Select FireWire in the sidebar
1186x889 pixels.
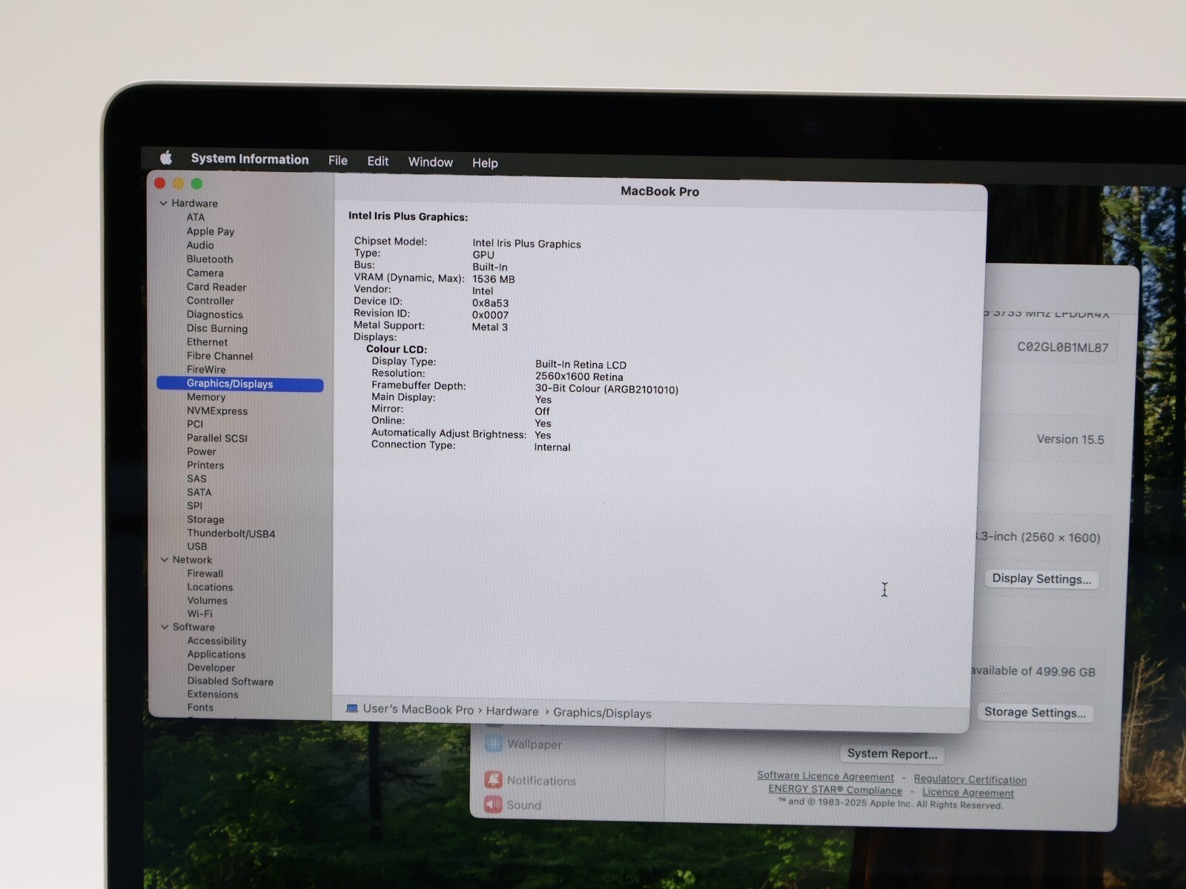[x=207, y=370]
